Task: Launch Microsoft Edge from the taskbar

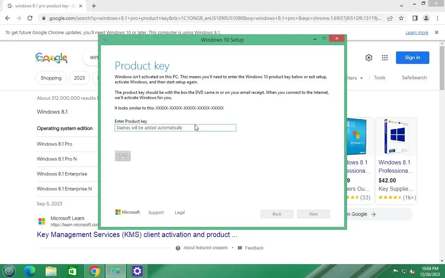Action: tap(30, 271)
